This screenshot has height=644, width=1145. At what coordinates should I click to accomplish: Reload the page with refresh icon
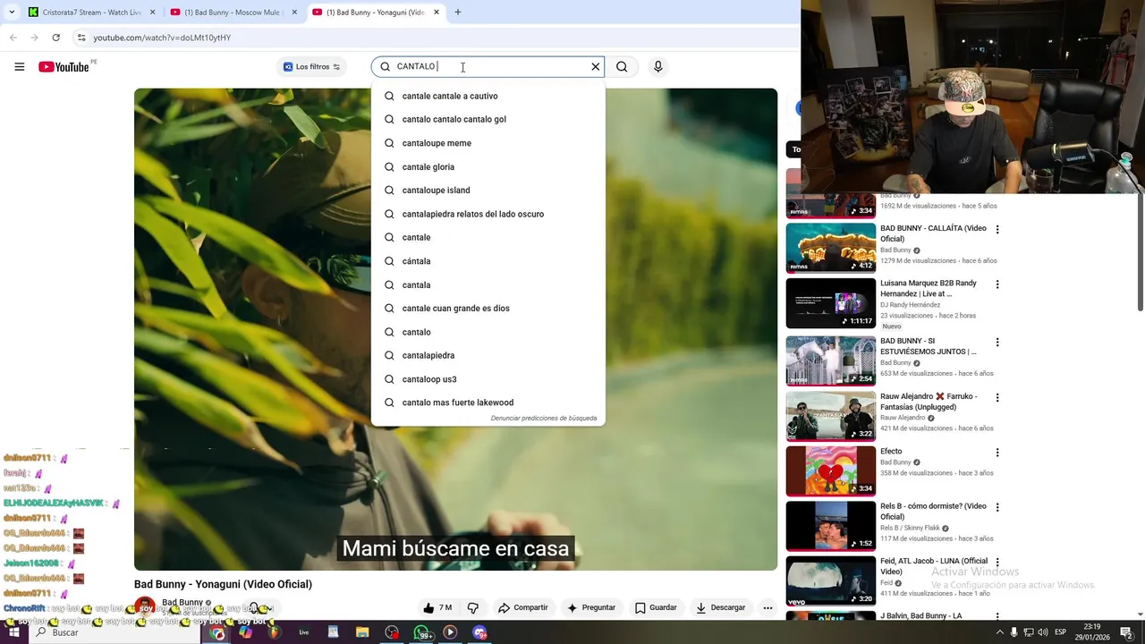55,38
